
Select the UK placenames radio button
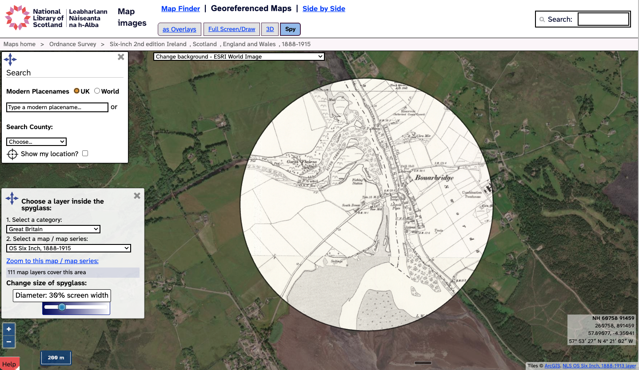click(x=76, y=91)
